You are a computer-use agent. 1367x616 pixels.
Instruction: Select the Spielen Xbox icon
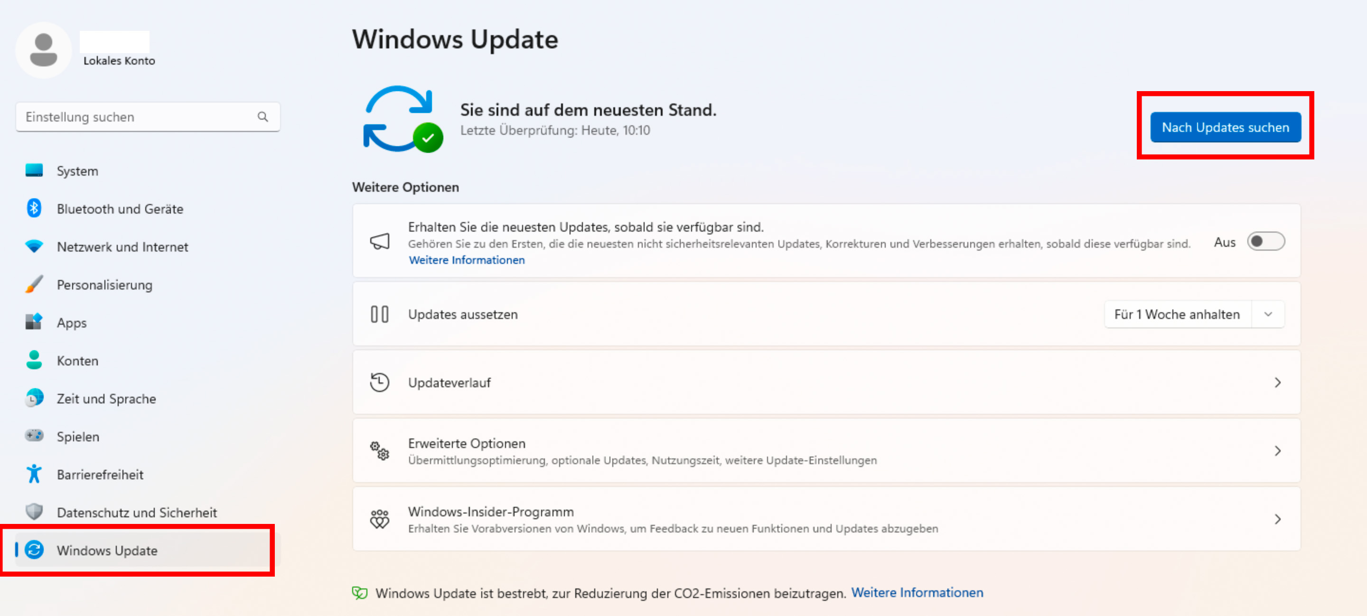[x=33, y=436]
